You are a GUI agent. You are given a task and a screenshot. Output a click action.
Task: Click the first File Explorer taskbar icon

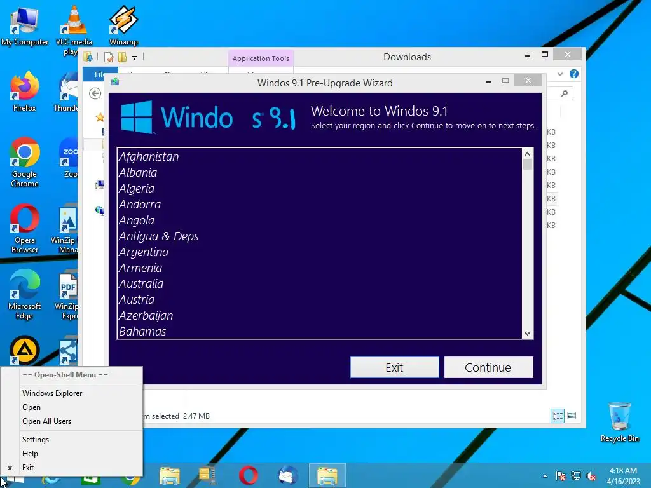click(170, 475)
